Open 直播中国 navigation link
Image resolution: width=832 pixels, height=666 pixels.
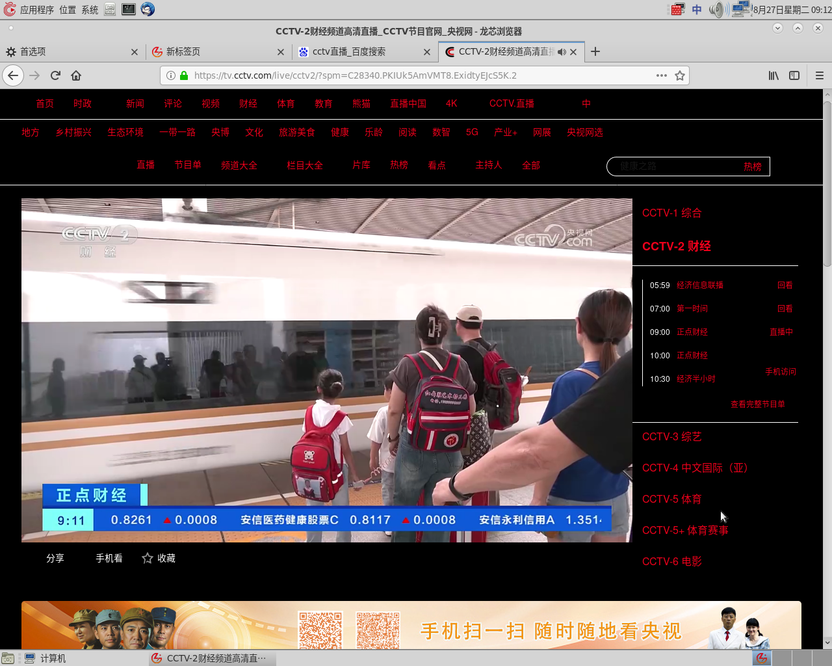(408, 103)
